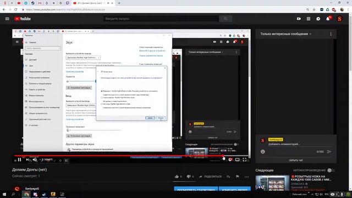The height and width of the screenshot is (198, 352).
Task: Click the ПОДЕЛИТЬСЯ share button
Action: (x=210, y=177)
